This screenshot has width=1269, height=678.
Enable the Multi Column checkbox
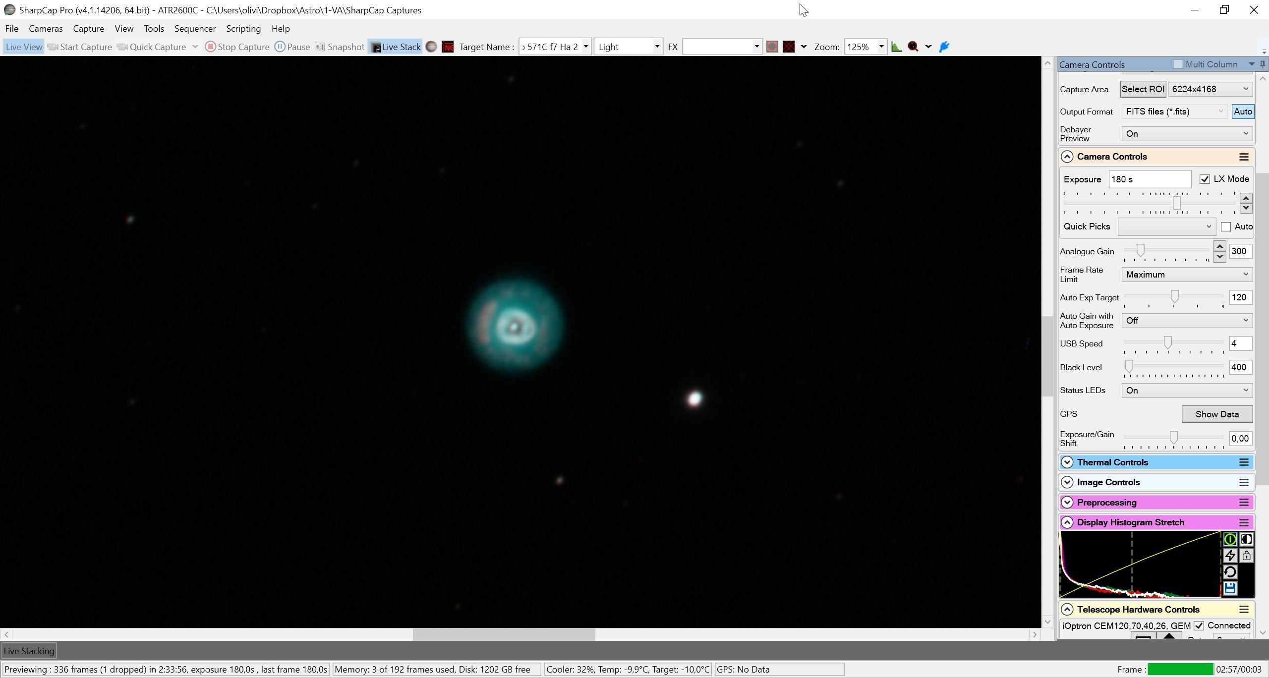[x=1178, y=64]
